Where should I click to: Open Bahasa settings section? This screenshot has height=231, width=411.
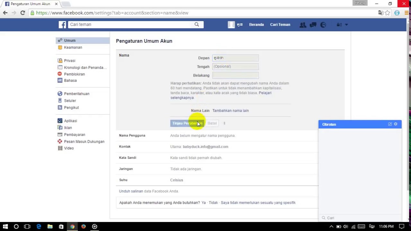click(70, 81)
